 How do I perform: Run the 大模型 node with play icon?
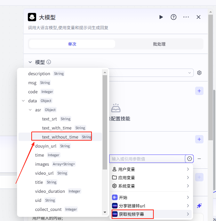tap(161, 17)
